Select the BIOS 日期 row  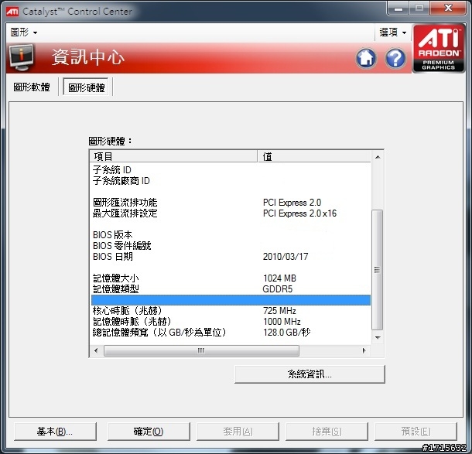(231, 257)
